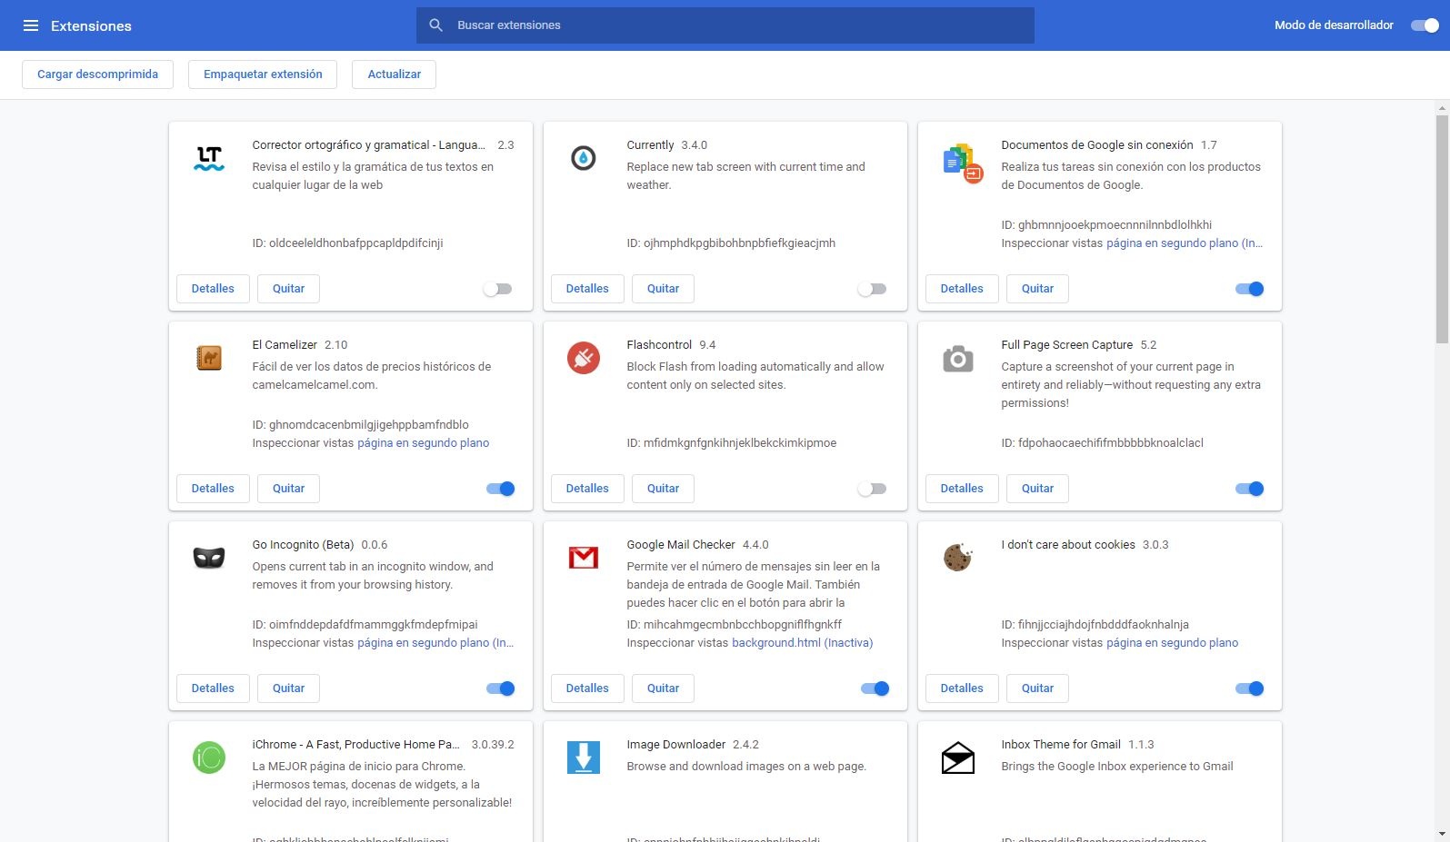Open Detalles for Flashcontrol

click(x=587, y=489)
